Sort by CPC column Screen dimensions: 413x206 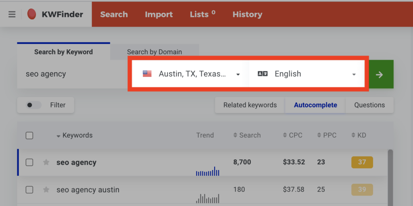(x=292, y=135)
